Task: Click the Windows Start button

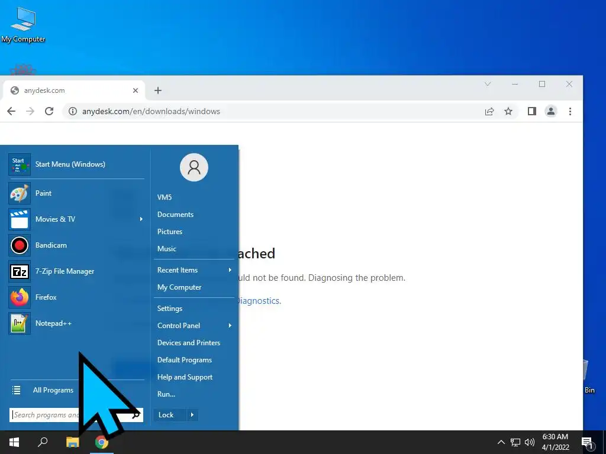Action: pyautogui.click(x=14, y=442)
